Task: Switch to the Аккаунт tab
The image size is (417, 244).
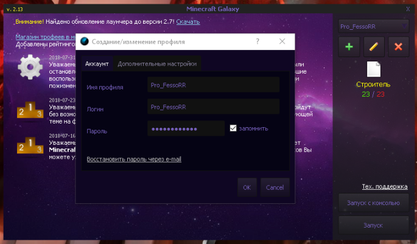Action: click(x=97, y=64)
